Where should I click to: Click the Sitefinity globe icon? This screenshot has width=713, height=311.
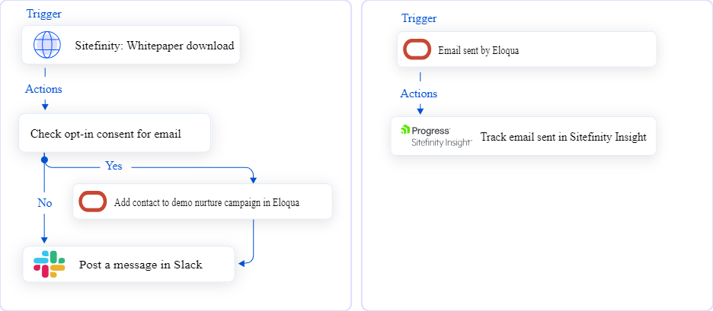pos(46,45)
